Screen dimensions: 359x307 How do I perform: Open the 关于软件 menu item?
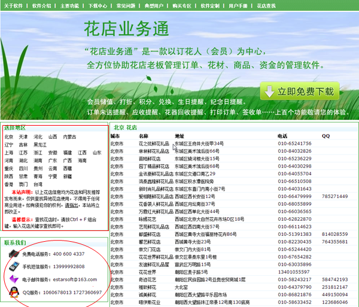(14, 6)
